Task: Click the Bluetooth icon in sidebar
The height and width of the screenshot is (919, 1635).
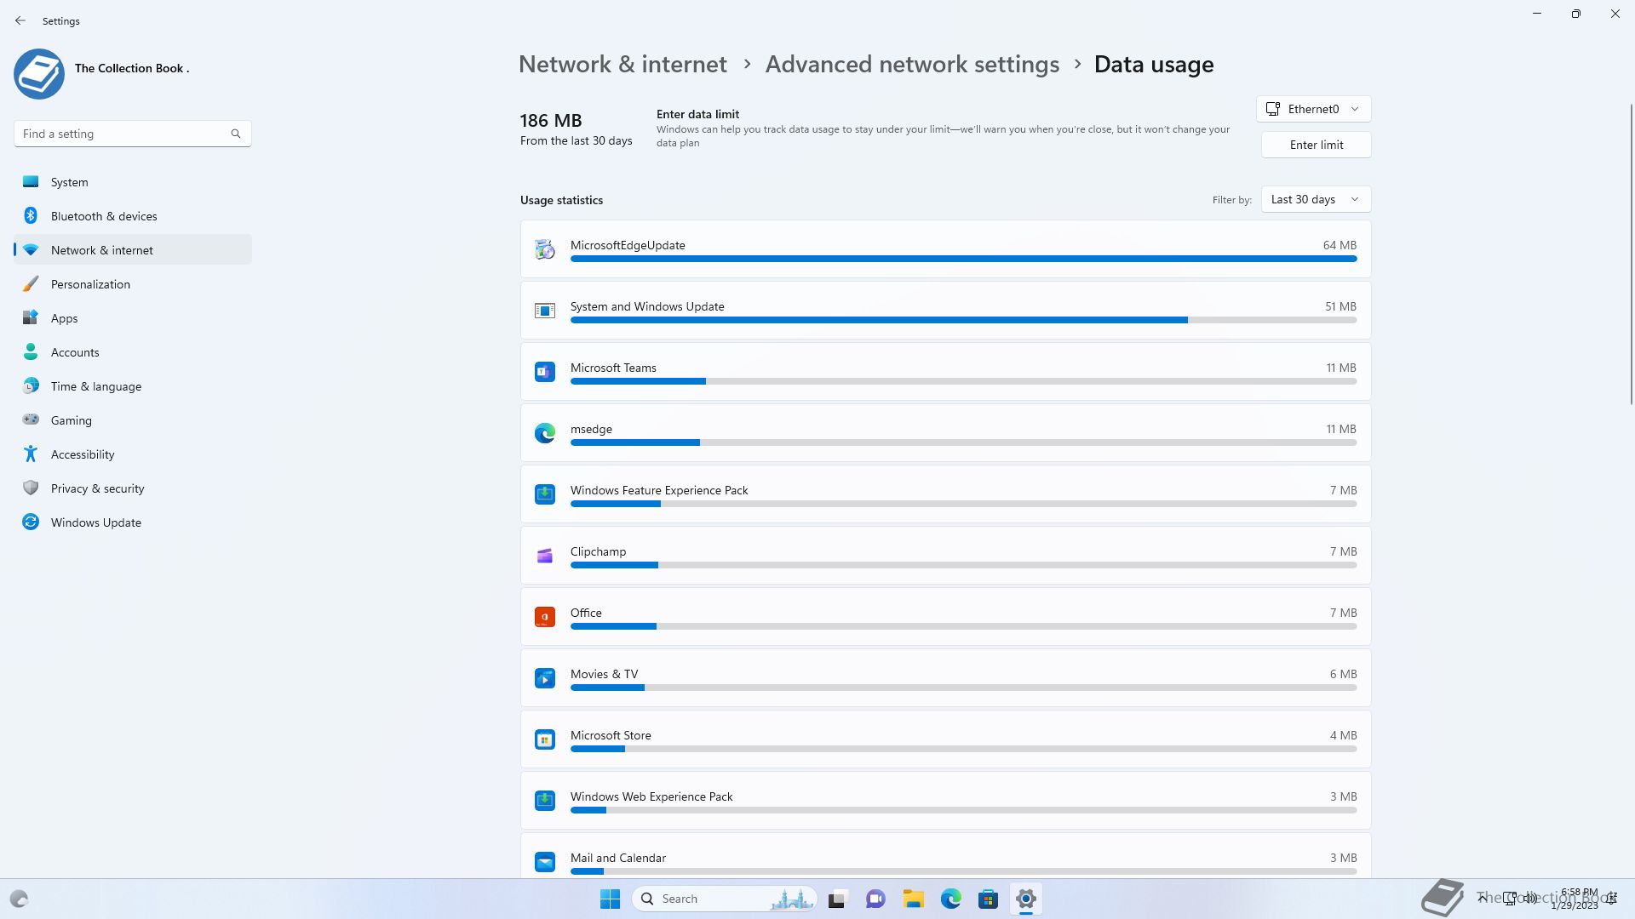Action: point(31,215)
